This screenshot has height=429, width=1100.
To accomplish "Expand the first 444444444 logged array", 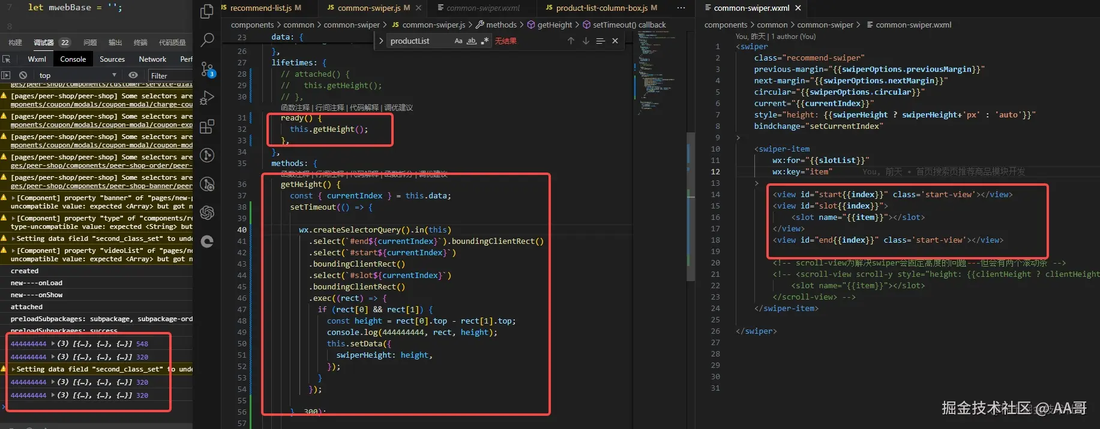I will 53,344.
